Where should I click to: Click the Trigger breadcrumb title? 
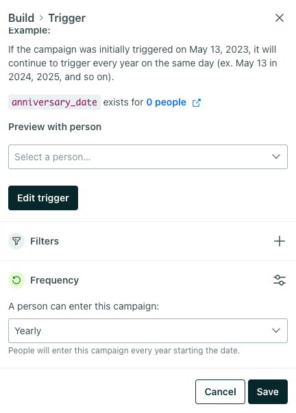pos(67,18)
